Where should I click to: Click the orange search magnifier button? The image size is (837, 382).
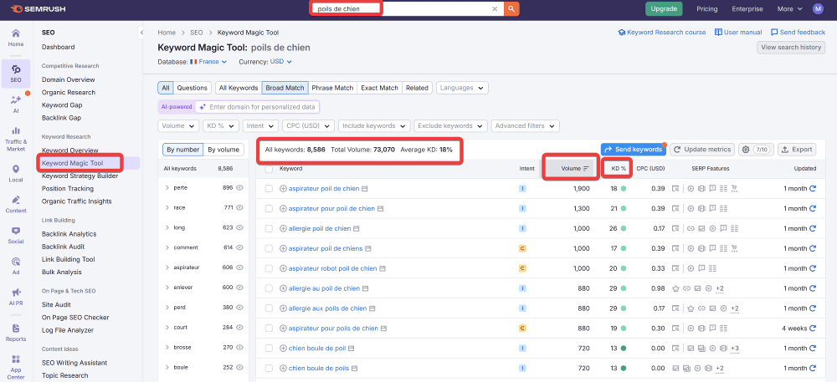pyautogui.click(x=511, y=9)
